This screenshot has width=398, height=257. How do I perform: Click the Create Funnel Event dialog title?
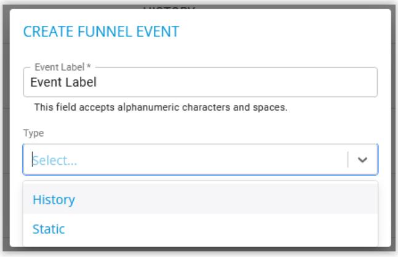[101, 32]
